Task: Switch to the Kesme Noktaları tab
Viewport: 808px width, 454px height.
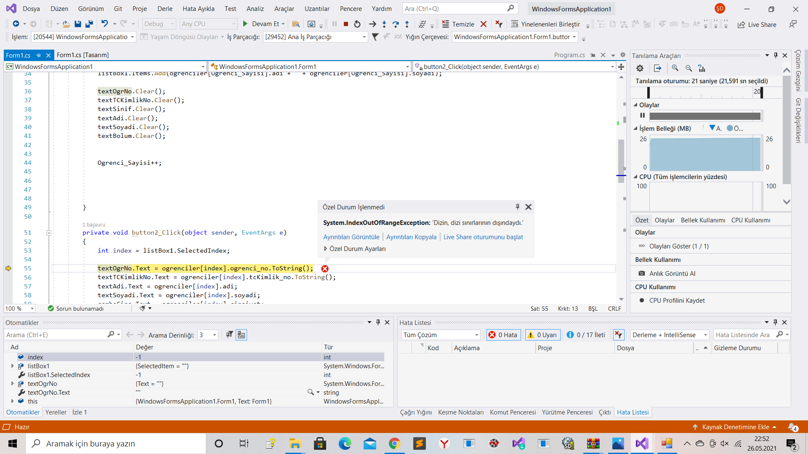Action: point(460,412)
